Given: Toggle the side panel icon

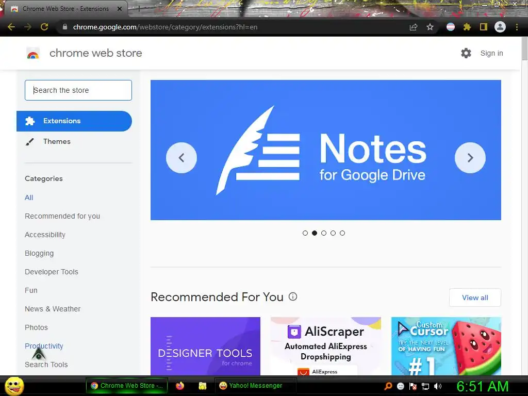Looking at the screenshot, I should point(484,27).
